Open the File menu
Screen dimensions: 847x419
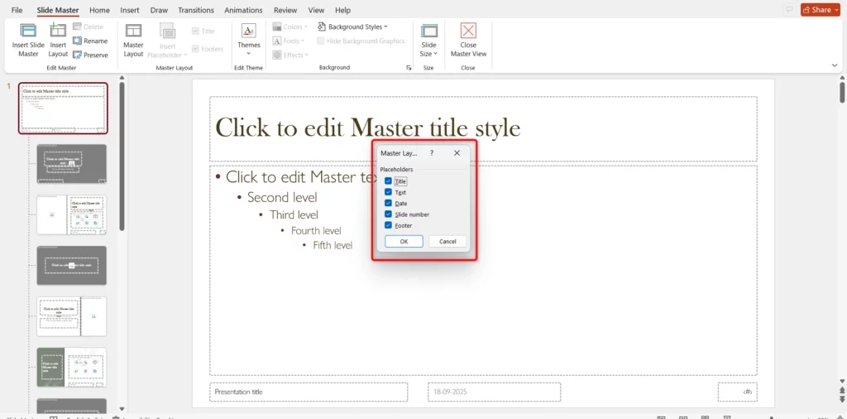coord(17,10)
